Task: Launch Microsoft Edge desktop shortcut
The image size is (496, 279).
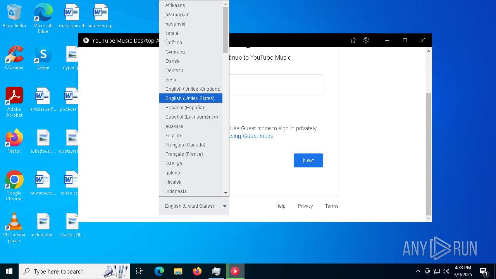Action: [43, 19]
